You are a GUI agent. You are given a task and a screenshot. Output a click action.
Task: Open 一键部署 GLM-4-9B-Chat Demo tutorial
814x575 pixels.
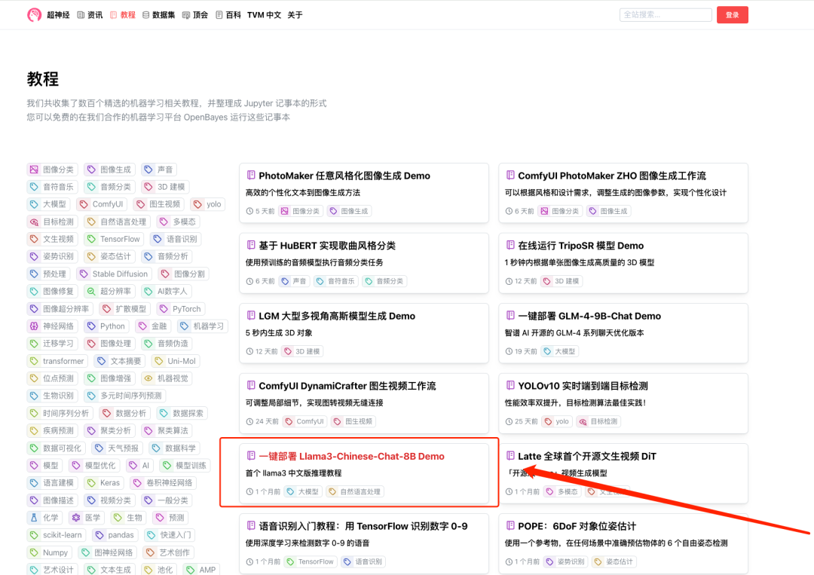tap(589, 316)
